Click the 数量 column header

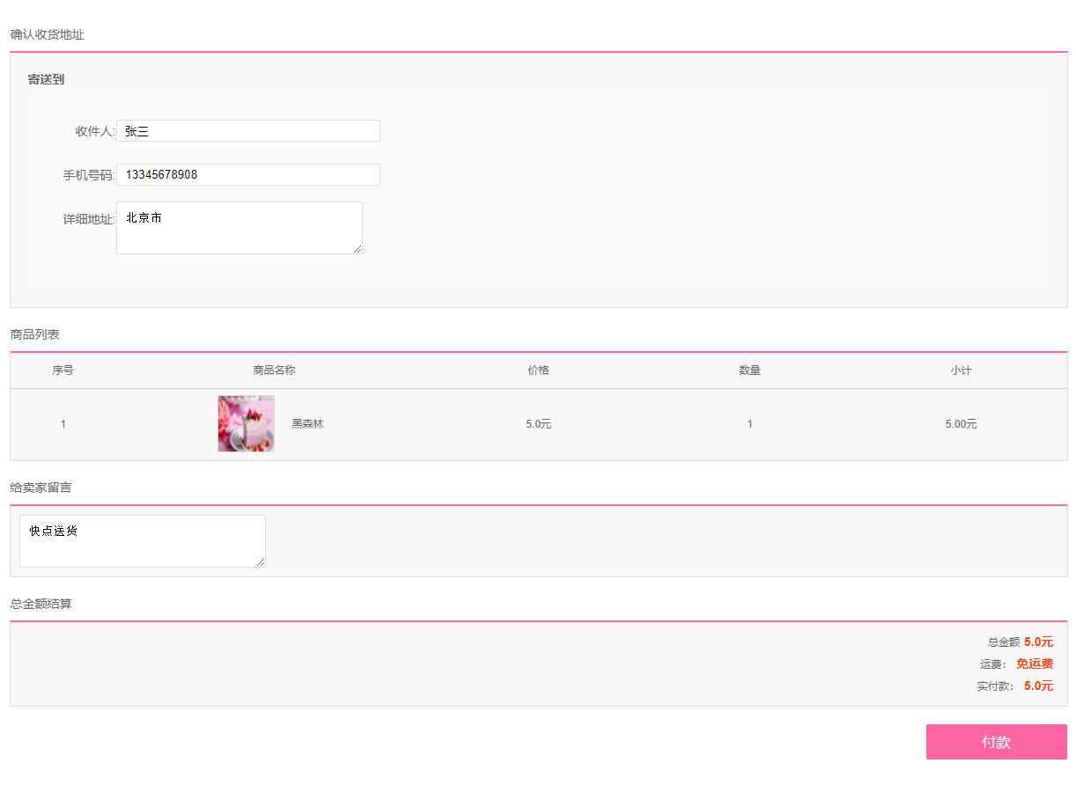(750, 370)
